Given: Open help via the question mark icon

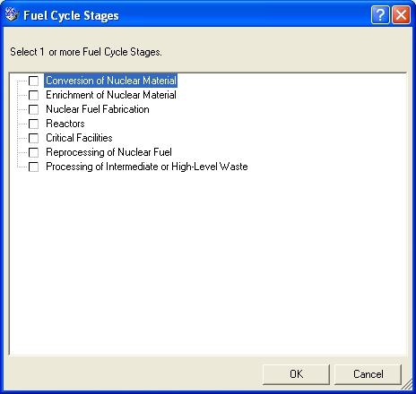Looking at the screenshot, I should coord(380,14).
